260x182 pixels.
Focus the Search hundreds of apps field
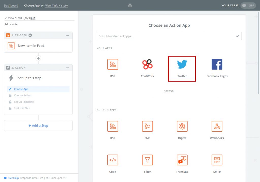[x=165, y=36]
